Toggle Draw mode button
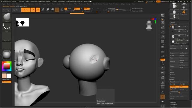This screenshot has height=108, width=192. point(38,10)
